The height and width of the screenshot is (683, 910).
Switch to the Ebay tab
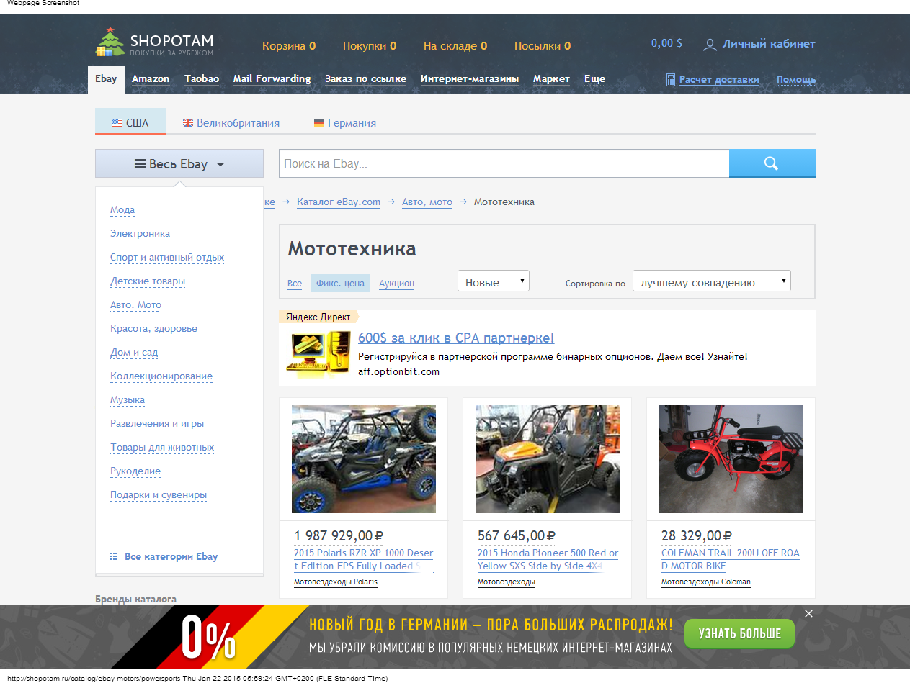(x=106, y=79)
